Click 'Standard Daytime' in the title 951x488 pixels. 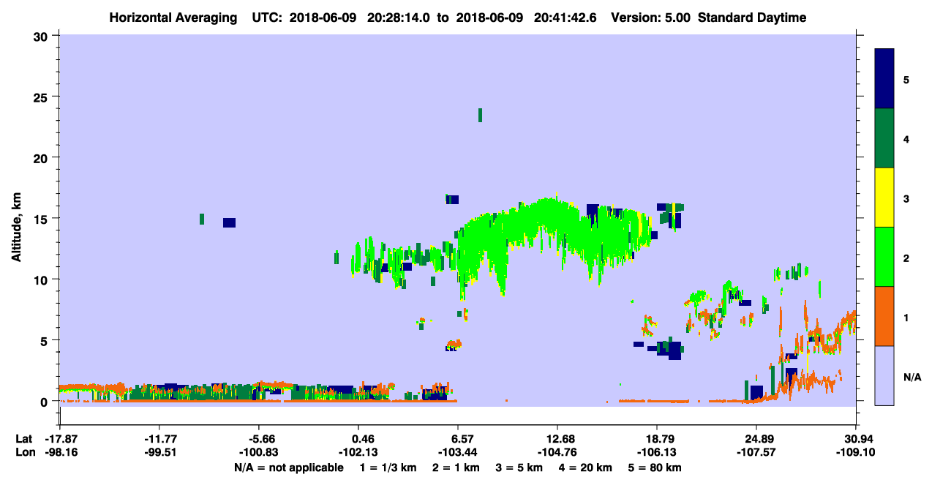(x=752, y=18)
